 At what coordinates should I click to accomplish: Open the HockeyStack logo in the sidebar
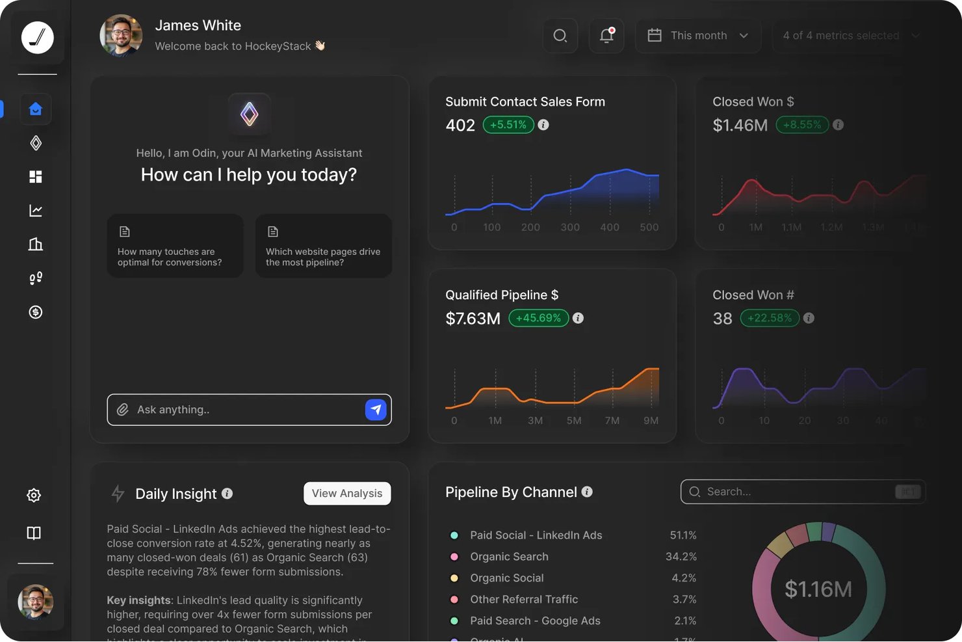coord(37,37)
